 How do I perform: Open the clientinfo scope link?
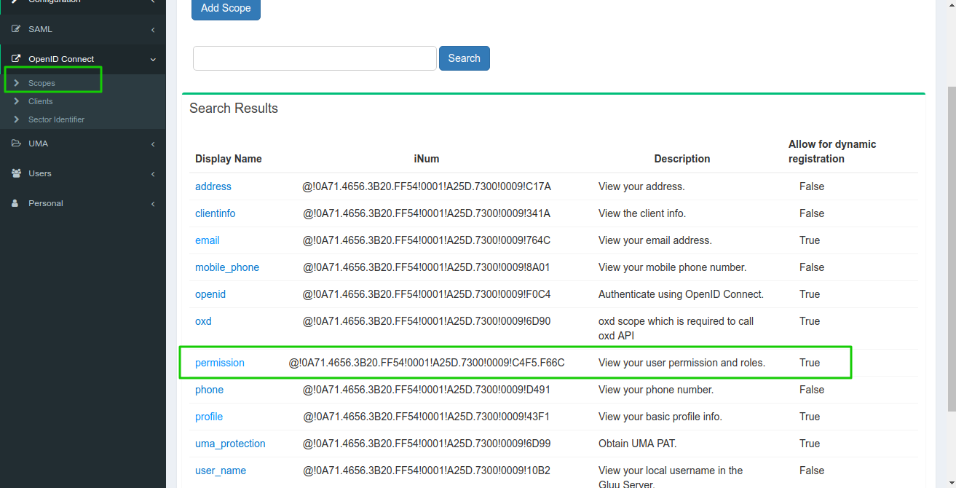[216, 213]
